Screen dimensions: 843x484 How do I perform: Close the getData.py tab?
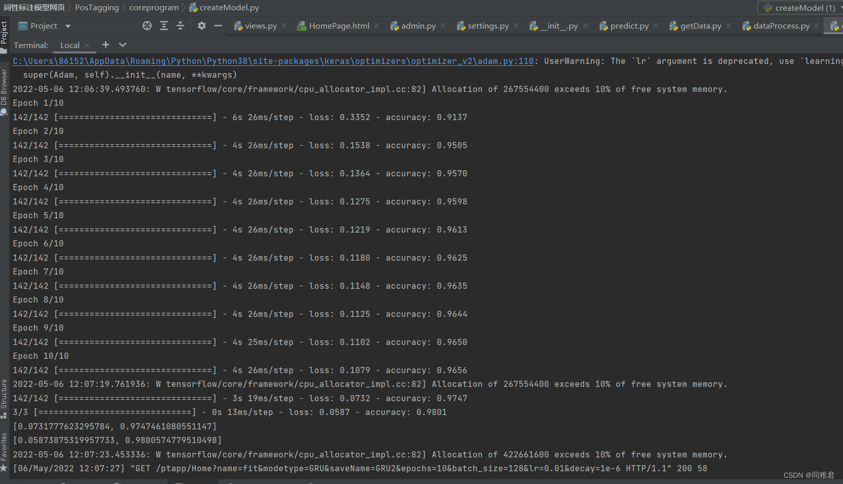coord(729,26)
